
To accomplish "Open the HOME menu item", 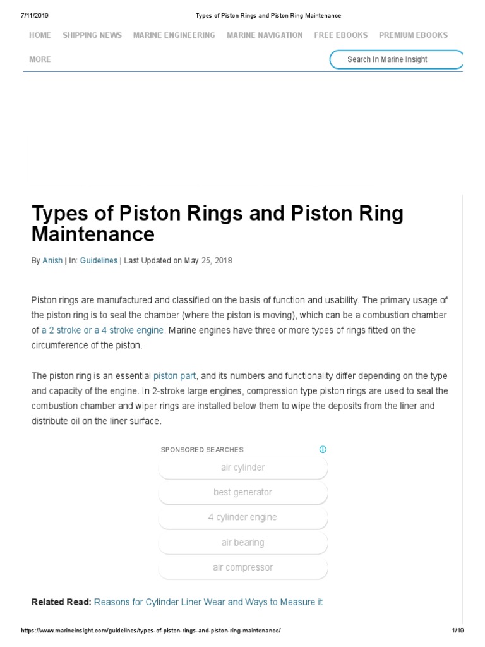I will click(40, 35).
